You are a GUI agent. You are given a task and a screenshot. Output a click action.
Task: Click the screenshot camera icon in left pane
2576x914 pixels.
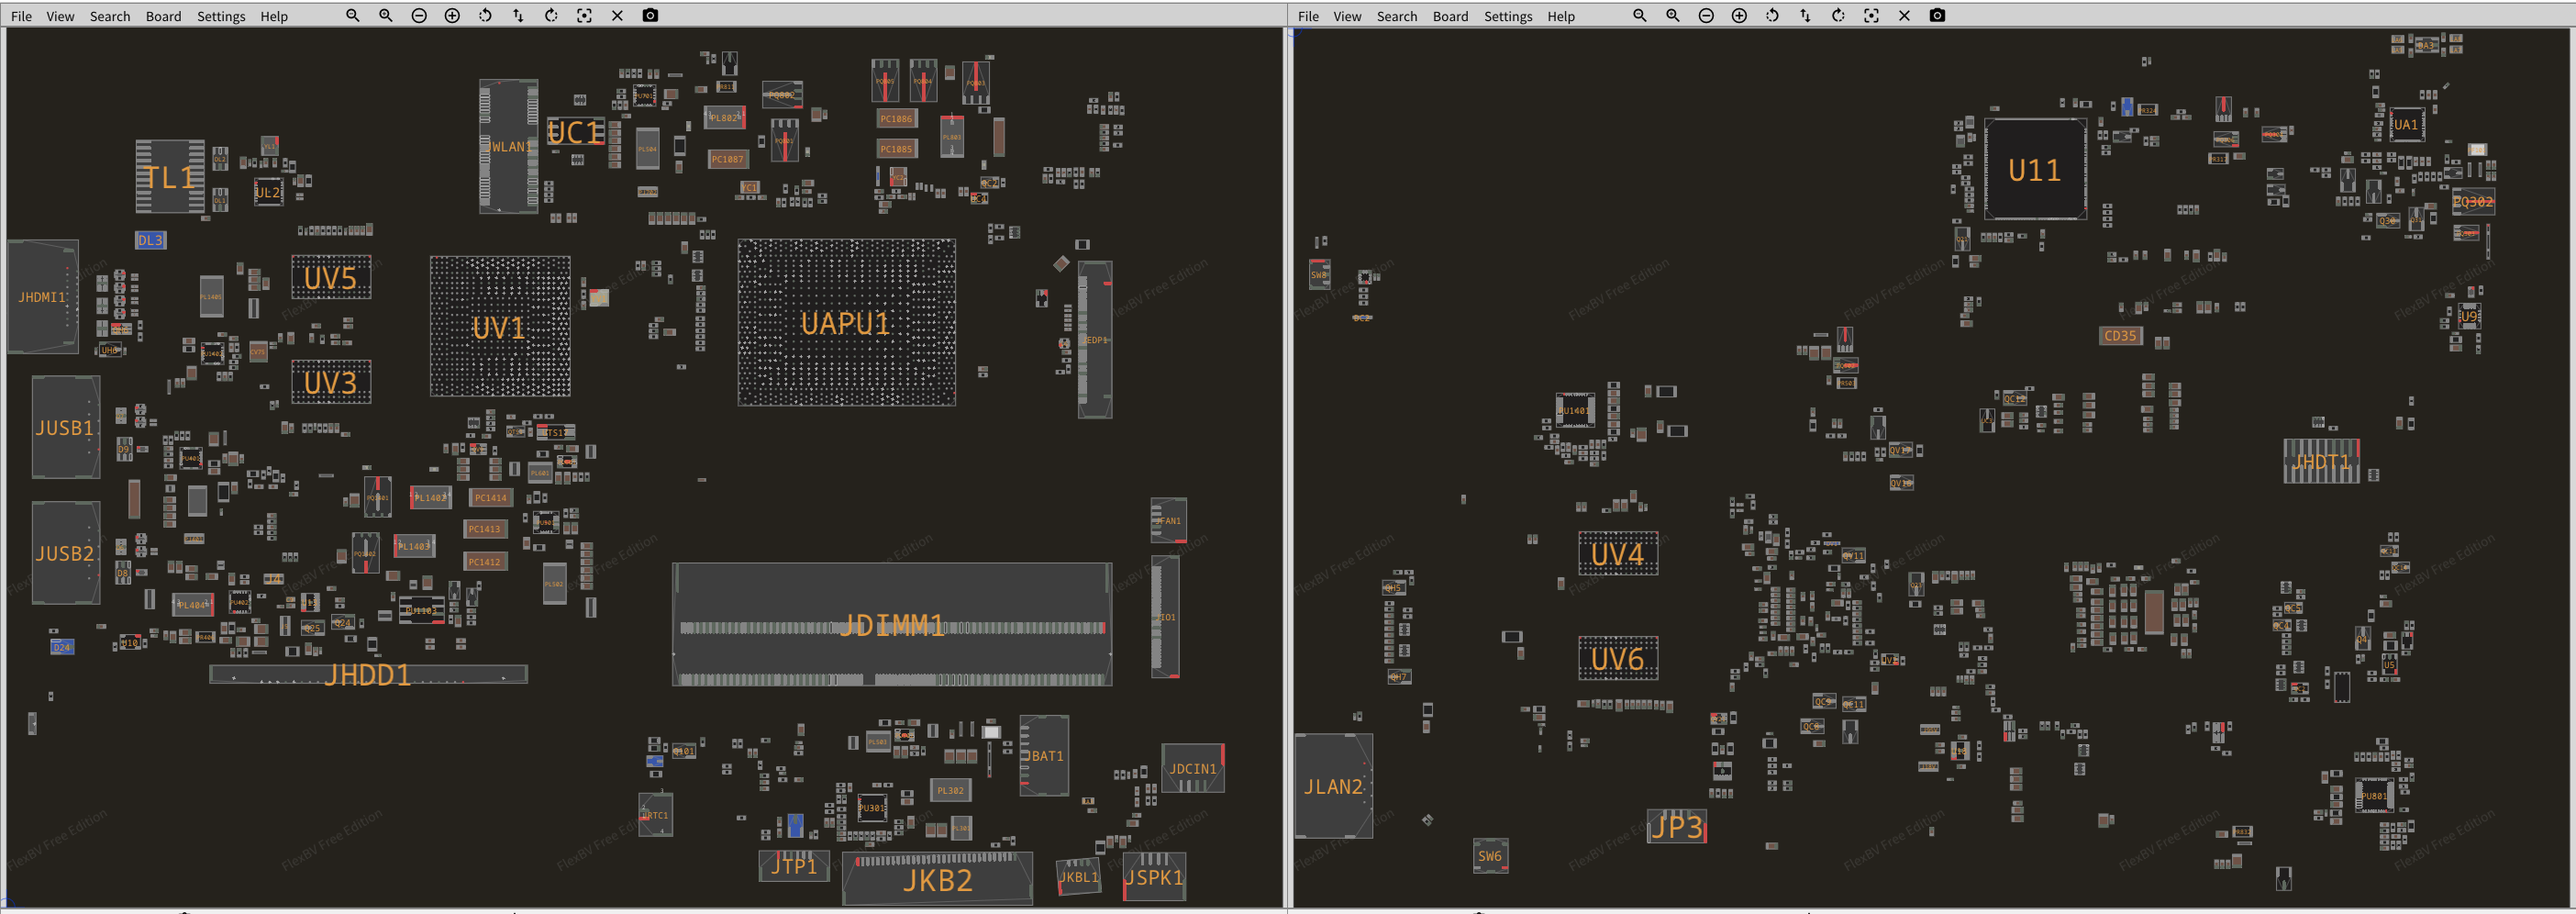650,16
